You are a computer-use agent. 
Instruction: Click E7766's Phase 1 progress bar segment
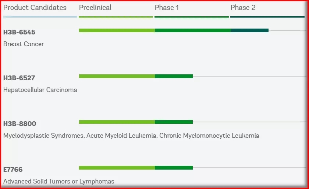tap(174, 168)
